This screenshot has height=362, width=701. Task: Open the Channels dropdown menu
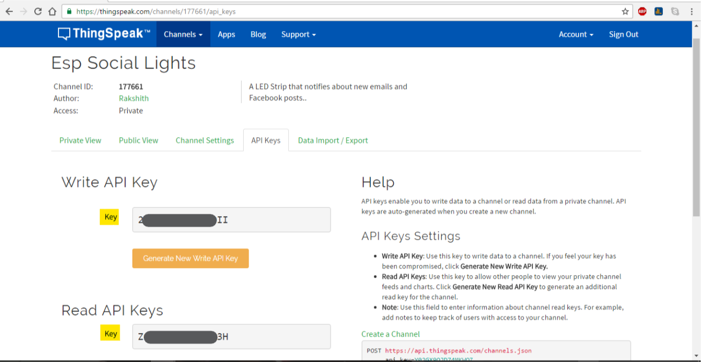tap(183, 34)
